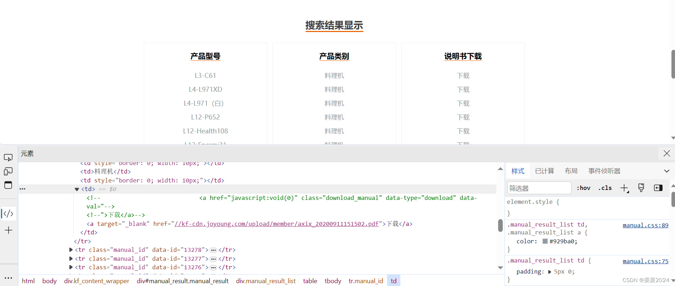Click the L3-C61 model text
Viewport: 675px width, 286px height.
[x=205, y=75]
